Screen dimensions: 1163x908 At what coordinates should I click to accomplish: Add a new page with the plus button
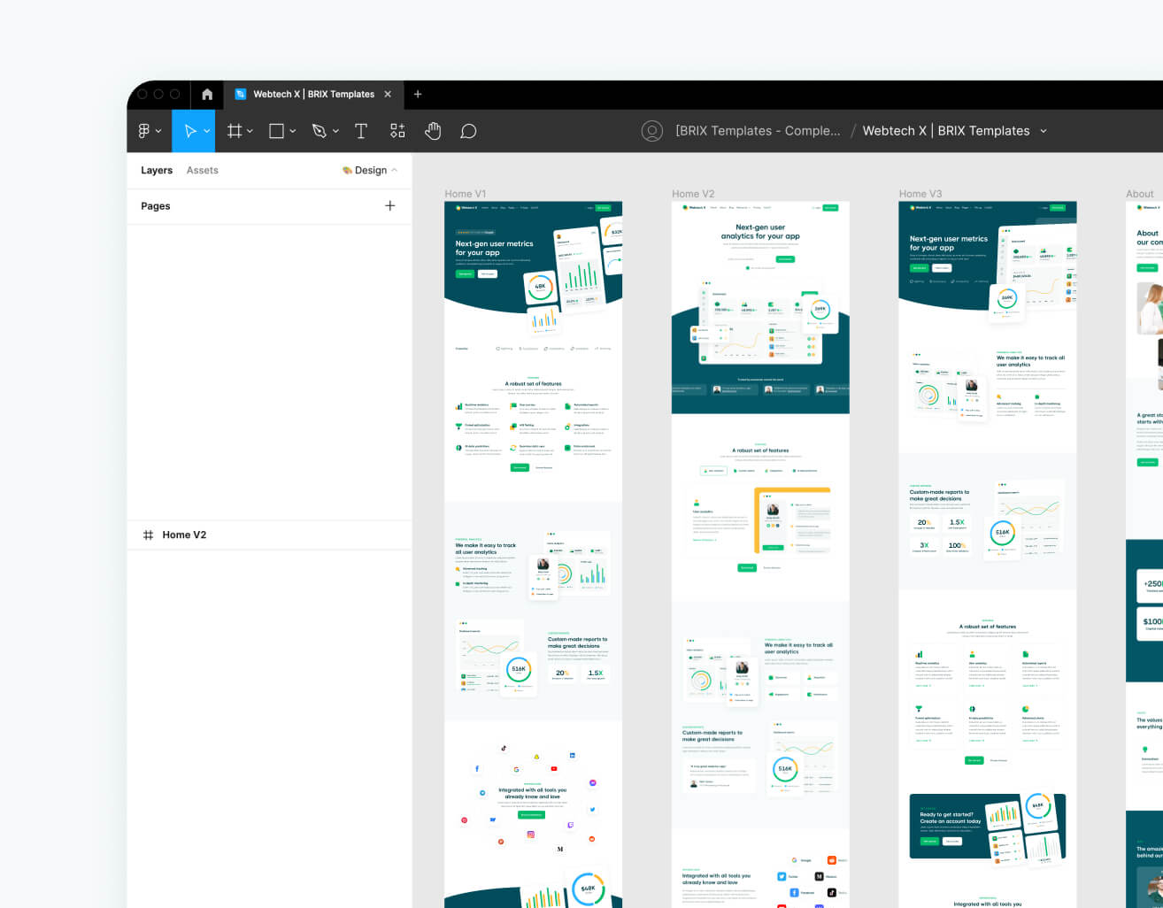(389, 205)
